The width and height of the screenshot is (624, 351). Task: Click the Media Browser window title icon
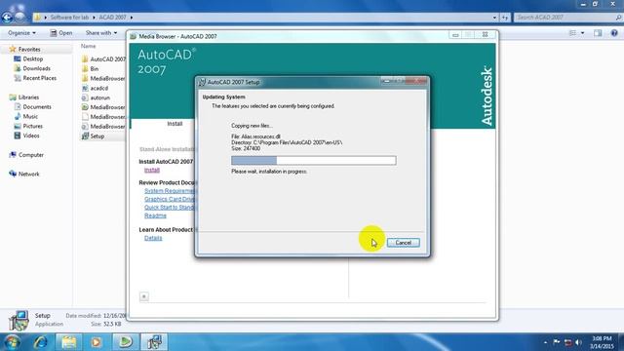(133, 36)
